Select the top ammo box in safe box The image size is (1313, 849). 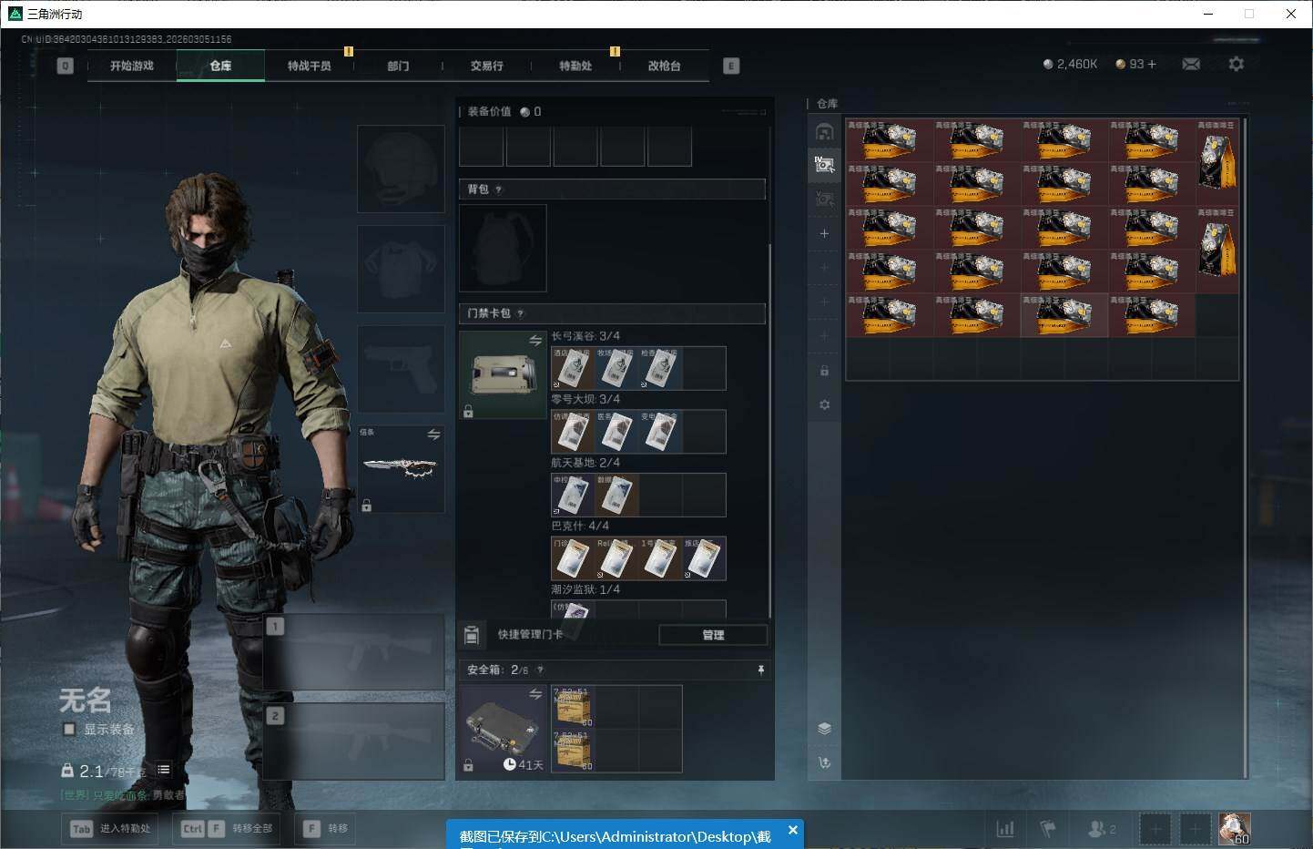click(x=573, y=707)
